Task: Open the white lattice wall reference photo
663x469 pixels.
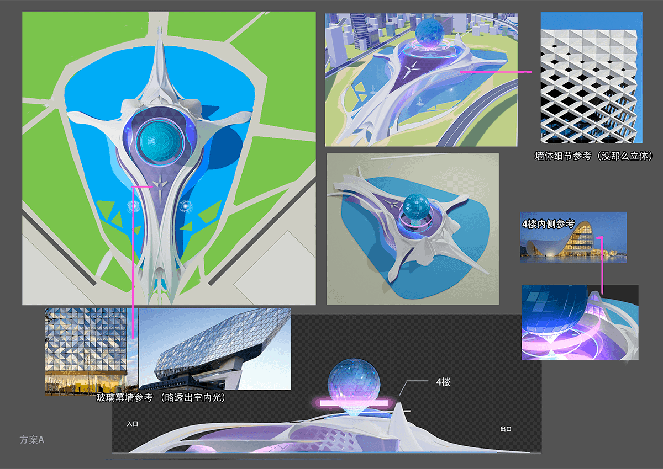Action: point(591,78)
